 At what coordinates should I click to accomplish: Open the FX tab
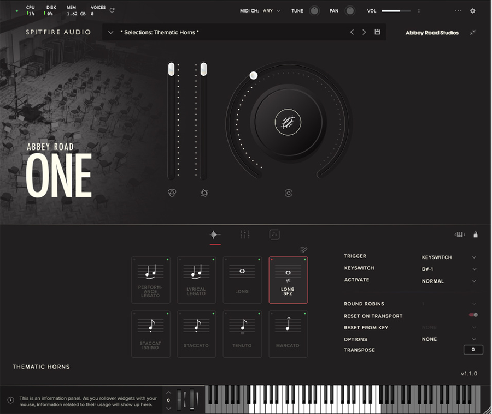(x=274, y=235)
